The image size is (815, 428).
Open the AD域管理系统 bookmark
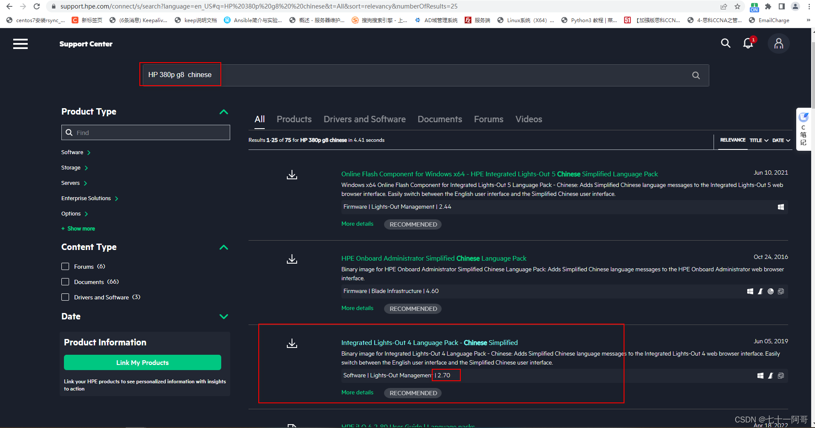(436, 20)
